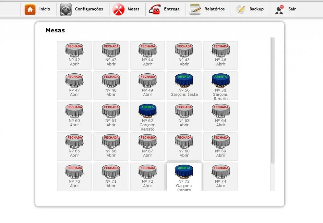The image size is (323, 223).
Task: Open the Relatórios notepad icon
Action: click(x=195, y=9)
